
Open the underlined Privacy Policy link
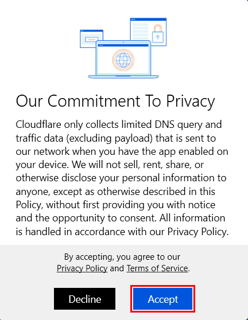(x=82, y=268)
